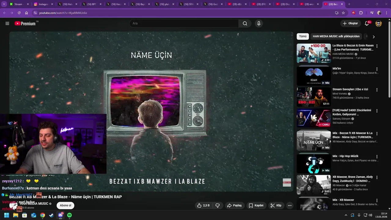Screen dimensions: 391x220
Task: Click video title Bezzat ft XB Mawzer
Action: [x=66, y=197]
